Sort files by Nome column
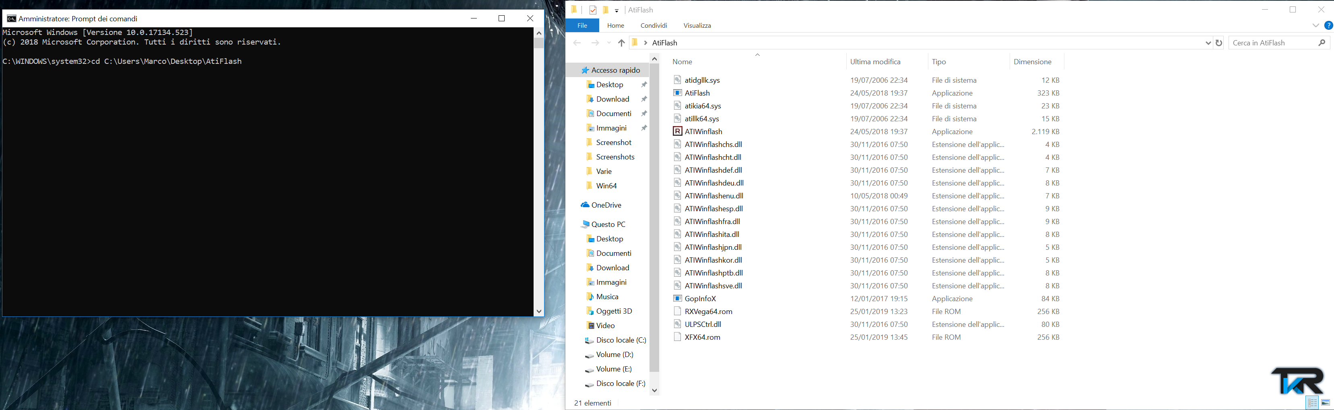1334x410 pixels. click(682, 61)
